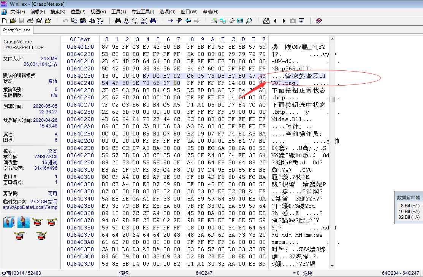Click the hex view scrollbar down arrow
The width and height of the screenshot is (423, 277).
(332, 266)
